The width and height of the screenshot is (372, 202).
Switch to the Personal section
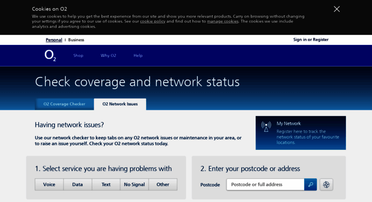[54, 40]
